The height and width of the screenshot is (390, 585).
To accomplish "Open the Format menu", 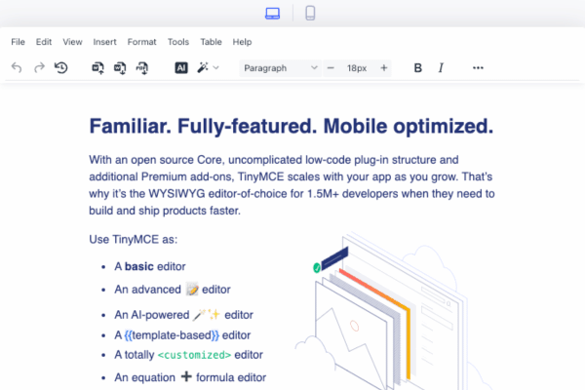I will click(141, 42).
